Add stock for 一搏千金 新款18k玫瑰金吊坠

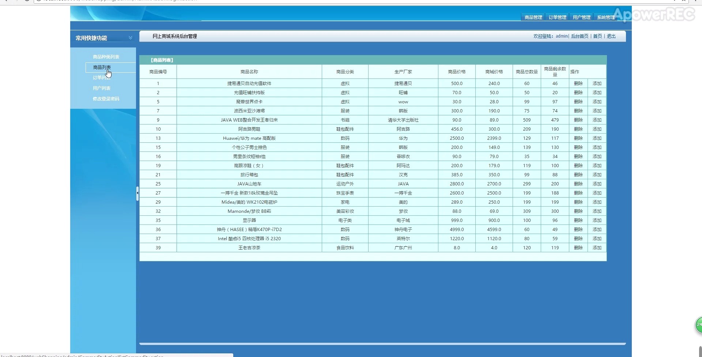click(597, 193)
